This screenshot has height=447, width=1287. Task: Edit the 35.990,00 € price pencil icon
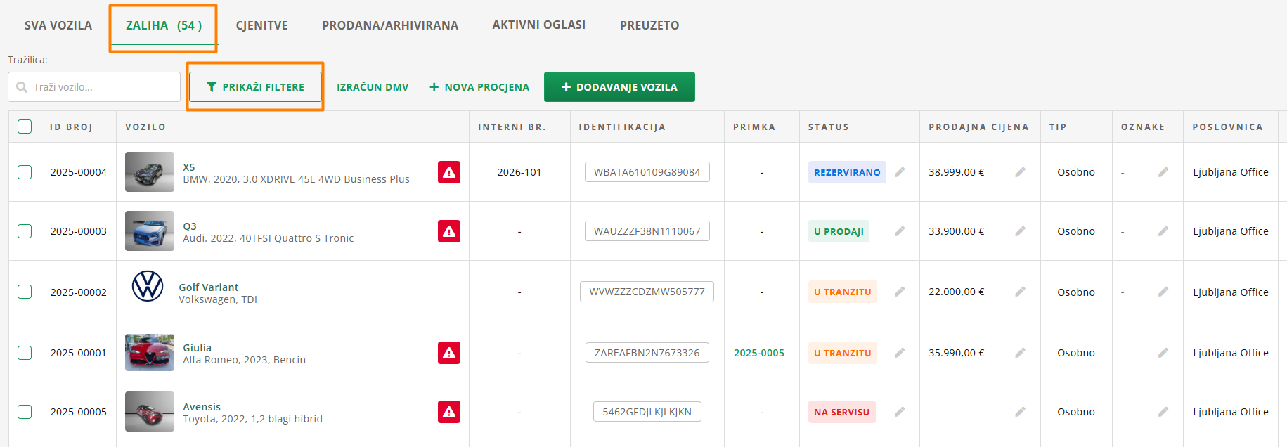(x=1020, y=353)
